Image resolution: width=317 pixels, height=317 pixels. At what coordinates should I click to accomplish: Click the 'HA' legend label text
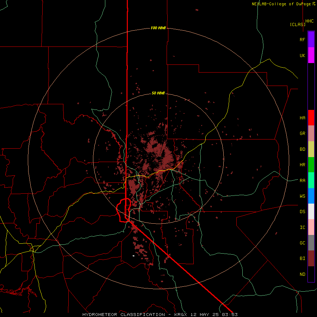click(x=303, y=118)
